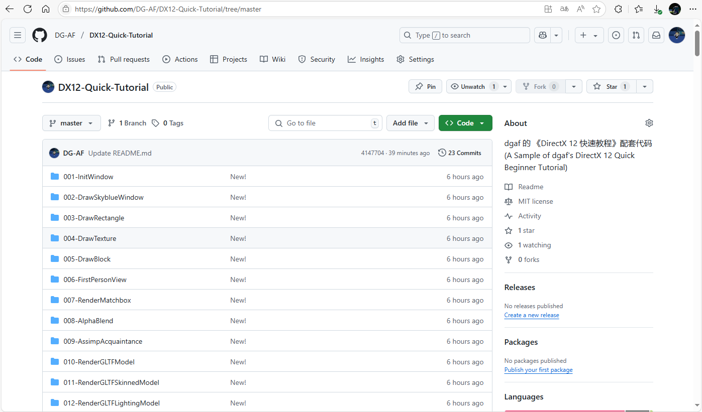Switch to the Issues tab
The width and height of the screenshot is (702, 412).
70,59
